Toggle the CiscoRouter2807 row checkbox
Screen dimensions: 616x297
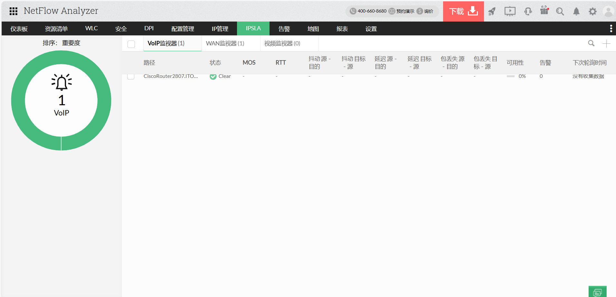tap(131, 76)
